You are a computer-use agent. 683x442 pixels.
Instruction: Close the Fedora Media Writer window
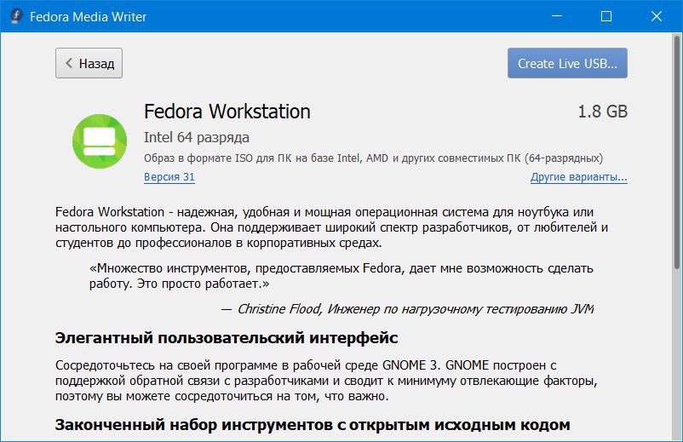(x=657, y=16)
